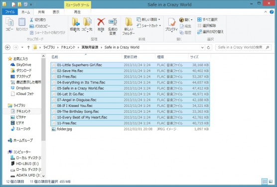Image resolution: width=277 pixels, height=187 pixels.
Task: Go Up one folder level arrow
Action: [28, 47]
